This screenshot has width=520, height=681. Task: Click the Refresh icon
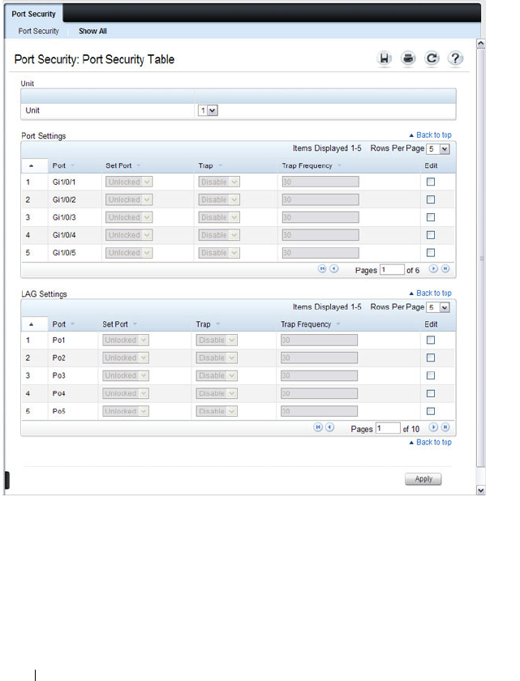pos(432,58)
